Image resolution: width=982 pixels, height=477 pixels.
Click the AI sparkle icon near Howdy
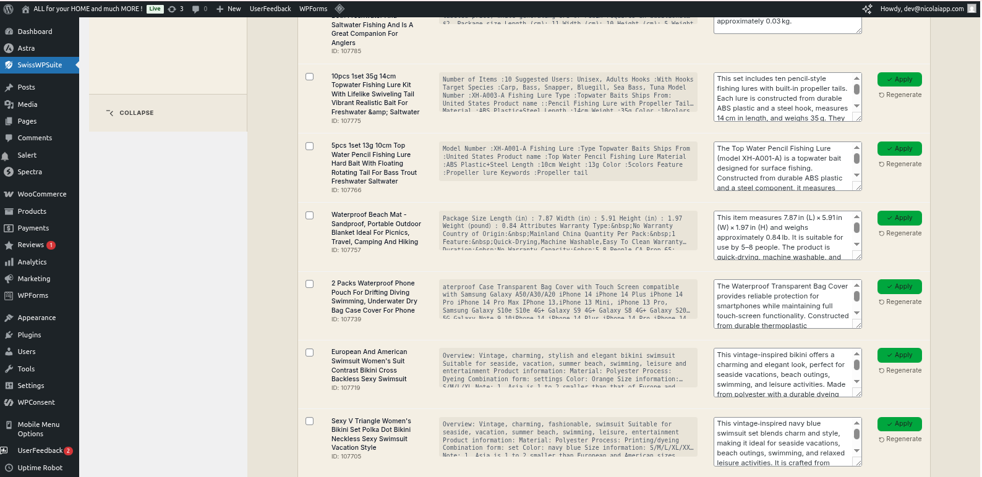[867, 9]
